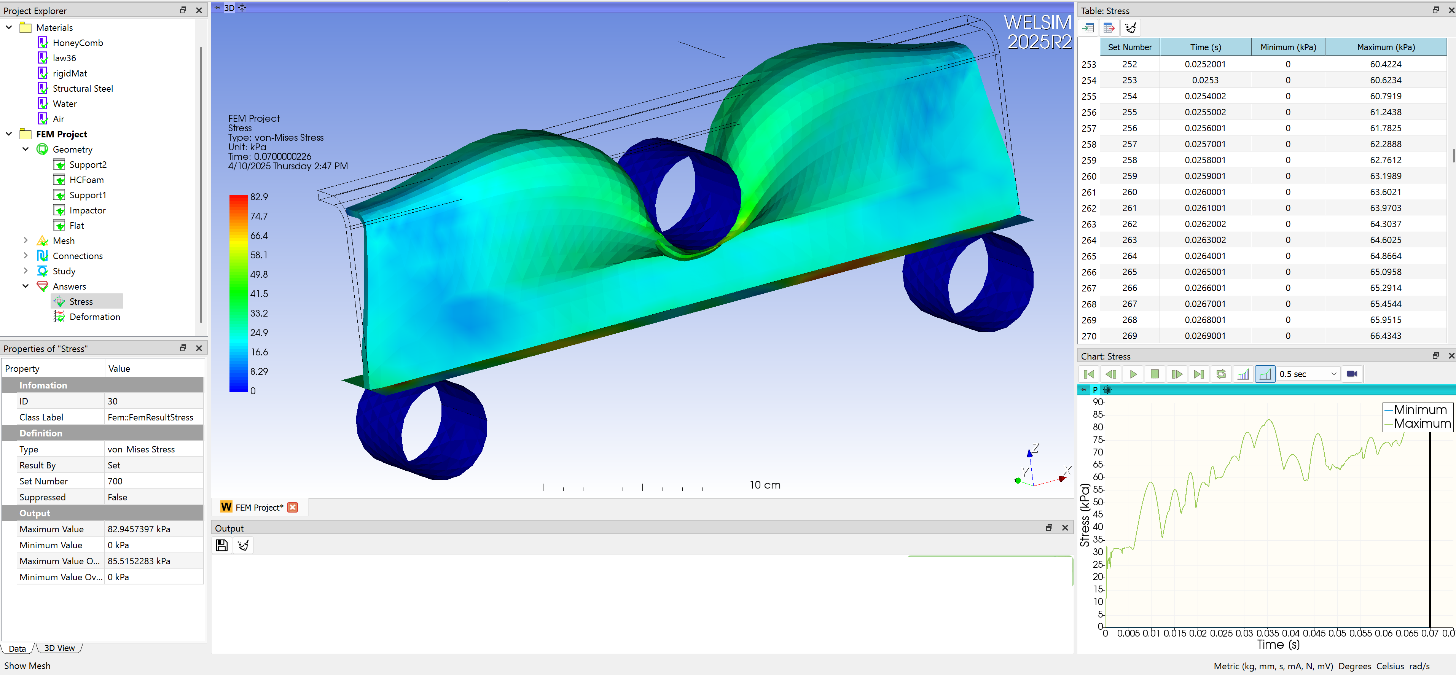Select the Structural Steel material
This screenshot has width=1456, height=675.
point(83,89)
